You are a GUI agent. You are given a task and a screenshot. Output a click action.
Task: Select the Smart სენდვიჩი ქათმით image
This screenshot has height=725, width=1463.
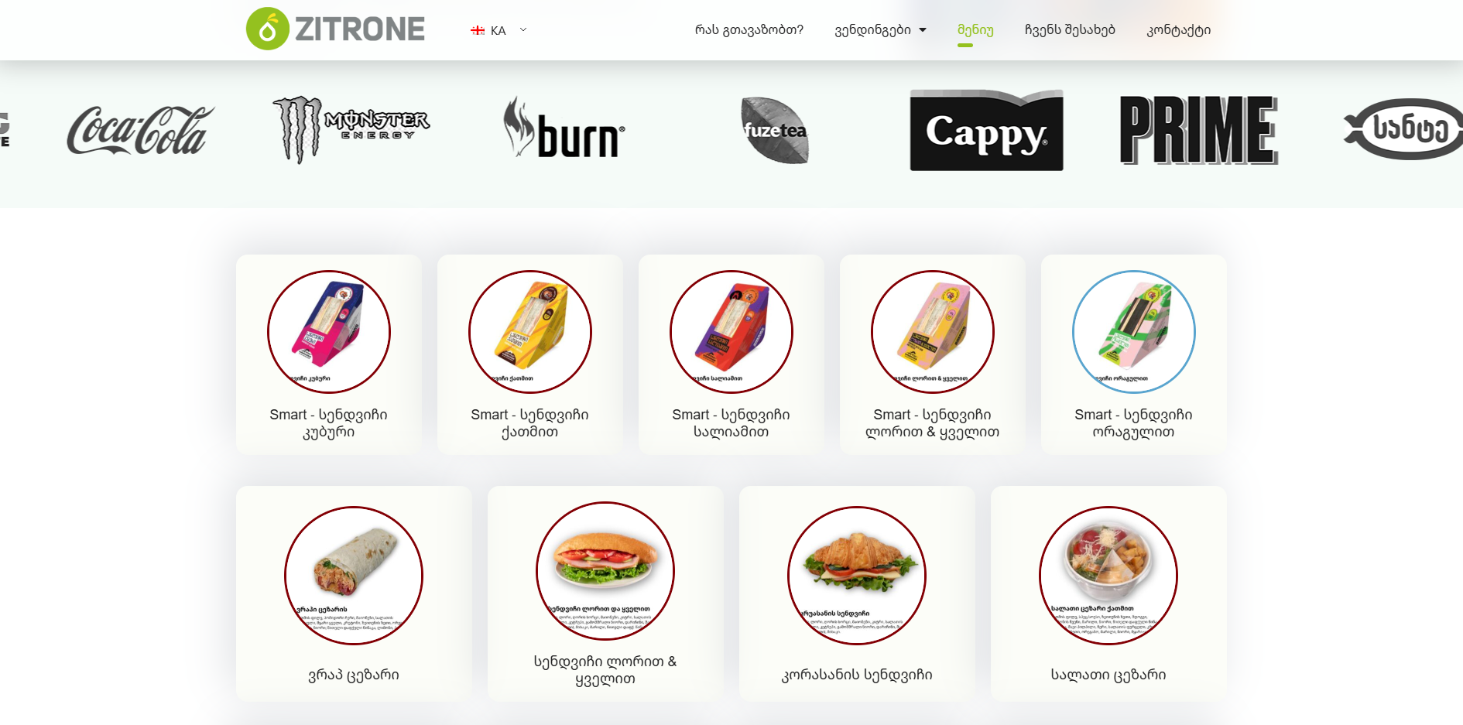click(530, 332)
